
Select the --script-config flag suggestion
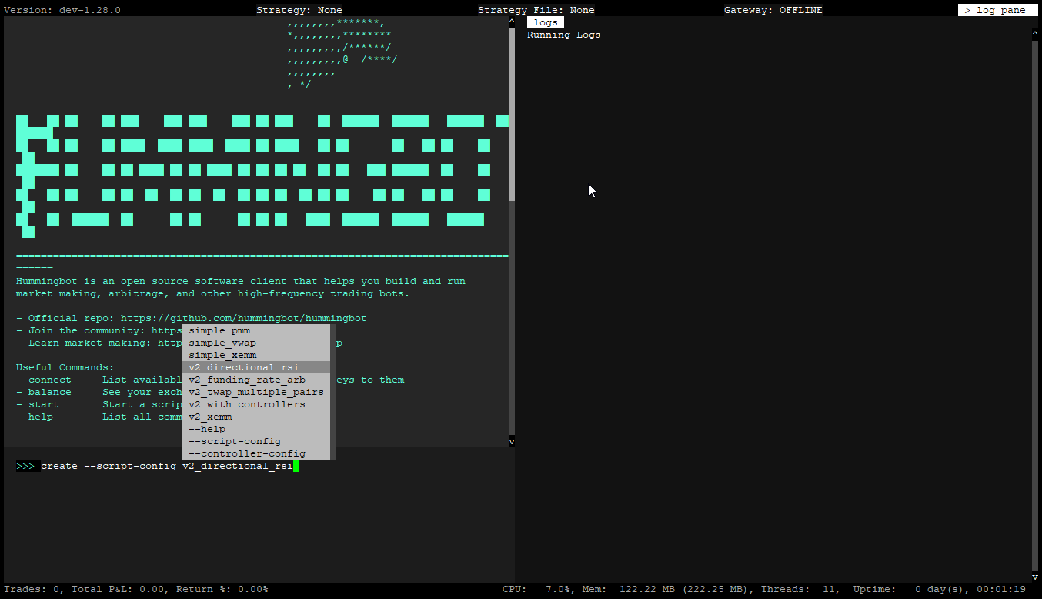[235, 441]
